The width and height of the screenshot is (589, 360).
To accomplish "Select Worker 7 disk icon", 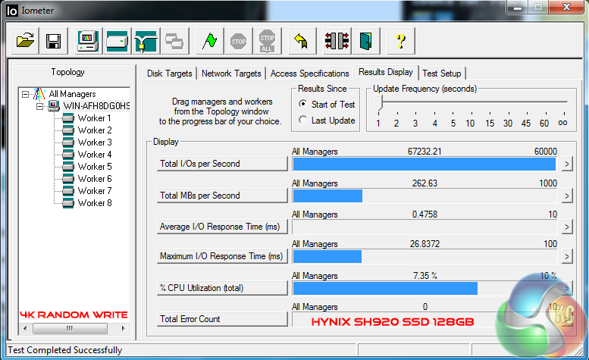I will [68, 191].
